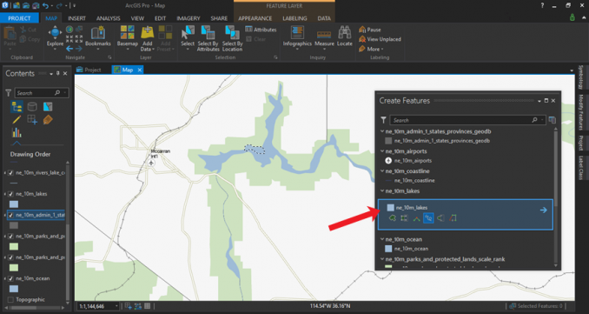This screenshot has width=589, height=314.
Task: Toggle ne_10m_admin_1 layer visibility checkbox
Action: (x=11, y=215)
